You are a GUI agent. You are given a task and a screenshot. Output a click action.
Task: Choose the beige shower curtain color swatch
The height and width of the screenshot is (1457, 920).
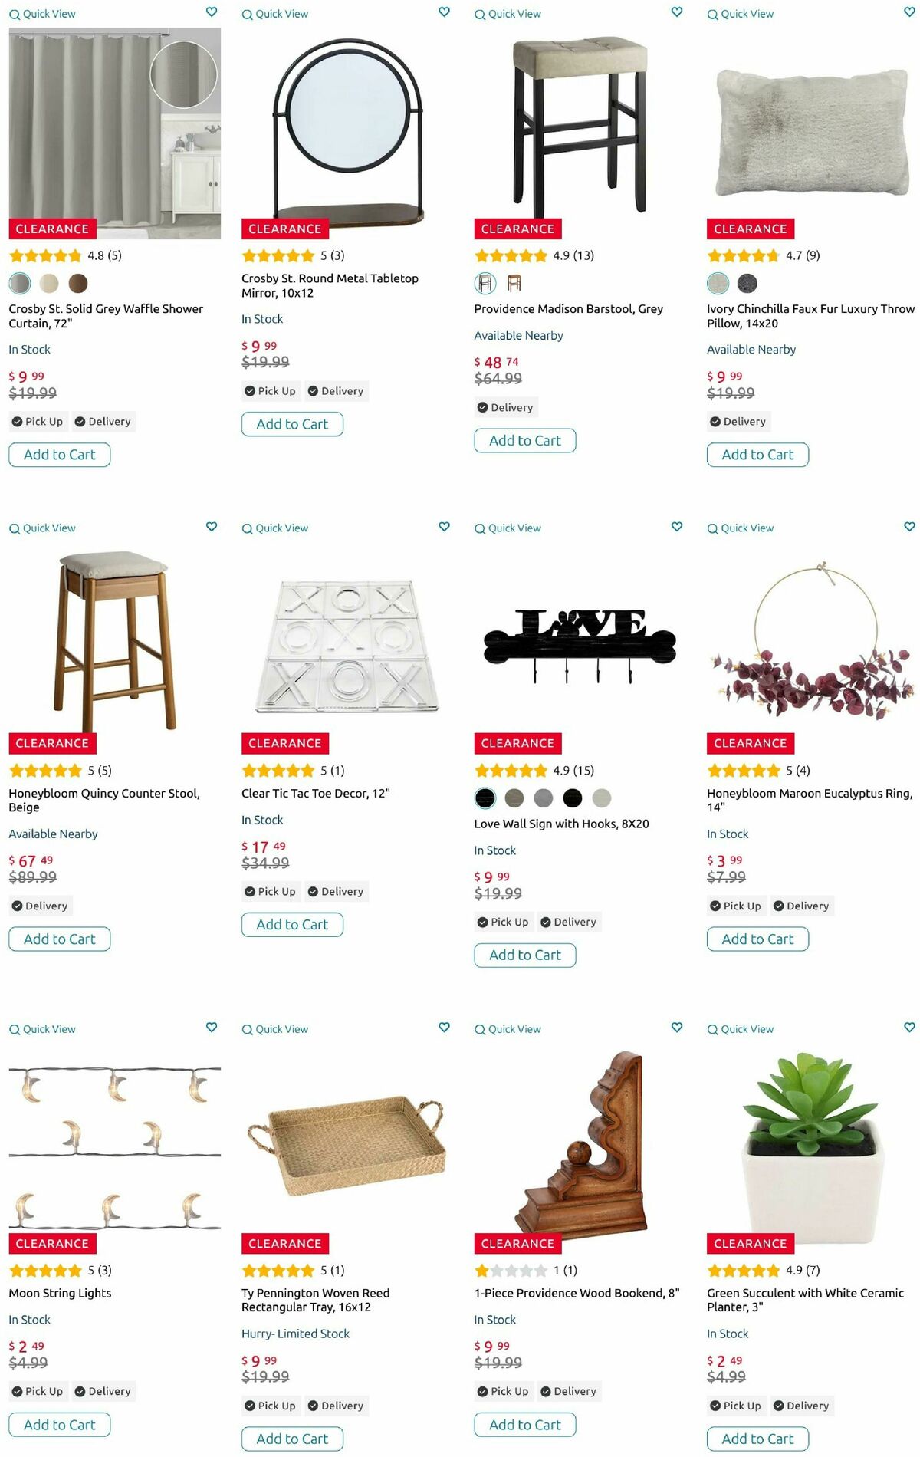(x=49, y=284)
